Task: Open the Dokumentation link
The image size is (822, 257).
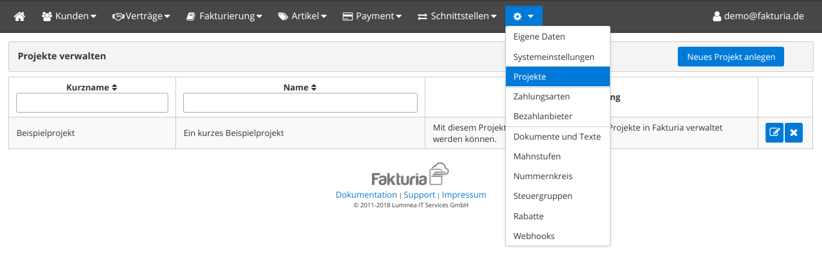Action: (366, 195)
